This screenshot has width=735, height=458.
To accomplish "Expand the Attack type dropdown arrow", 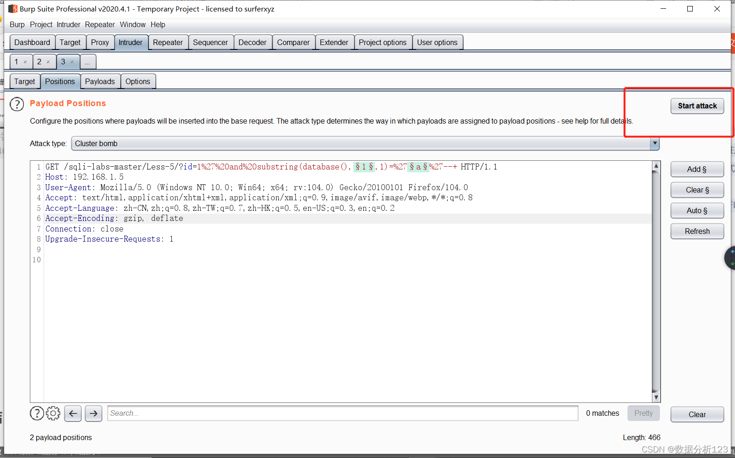I will 655,143.
